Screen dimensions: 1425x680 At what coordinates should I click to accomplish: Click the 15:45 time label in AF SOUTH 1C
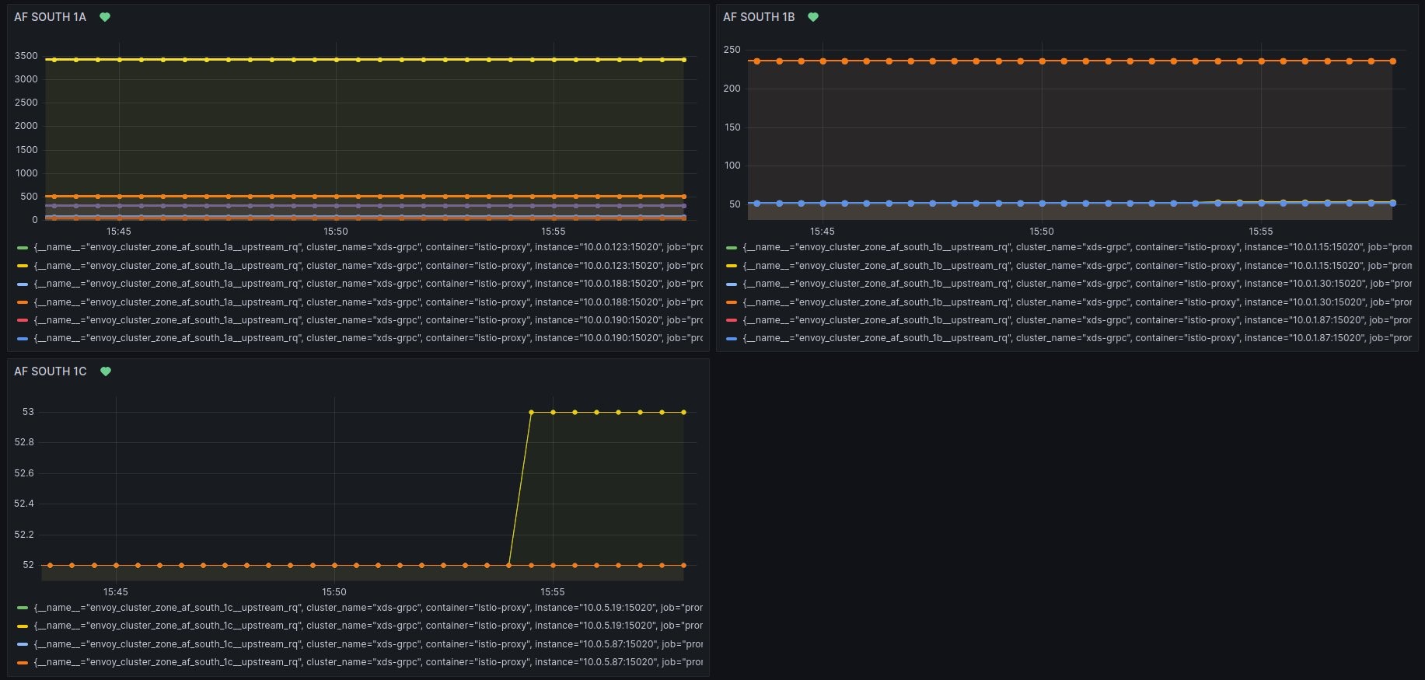(x=116, y=592)
